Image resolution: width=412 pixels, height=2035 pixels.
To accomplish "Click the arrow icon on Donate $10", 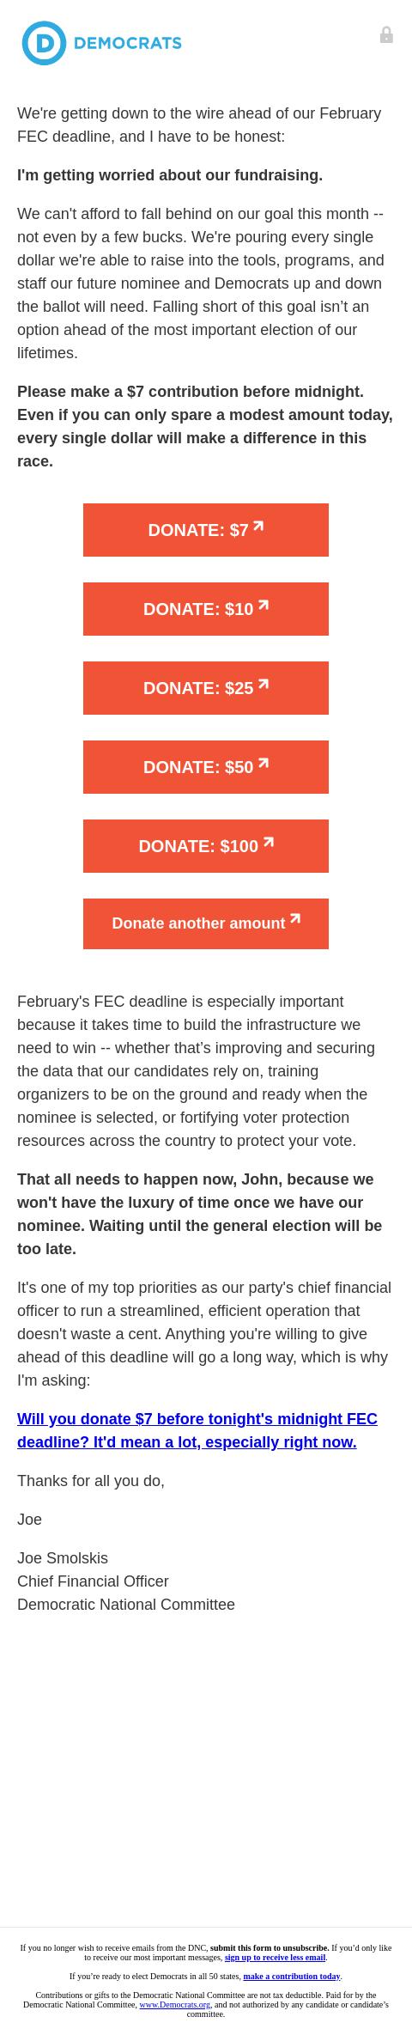I will [x=264, y=606].
